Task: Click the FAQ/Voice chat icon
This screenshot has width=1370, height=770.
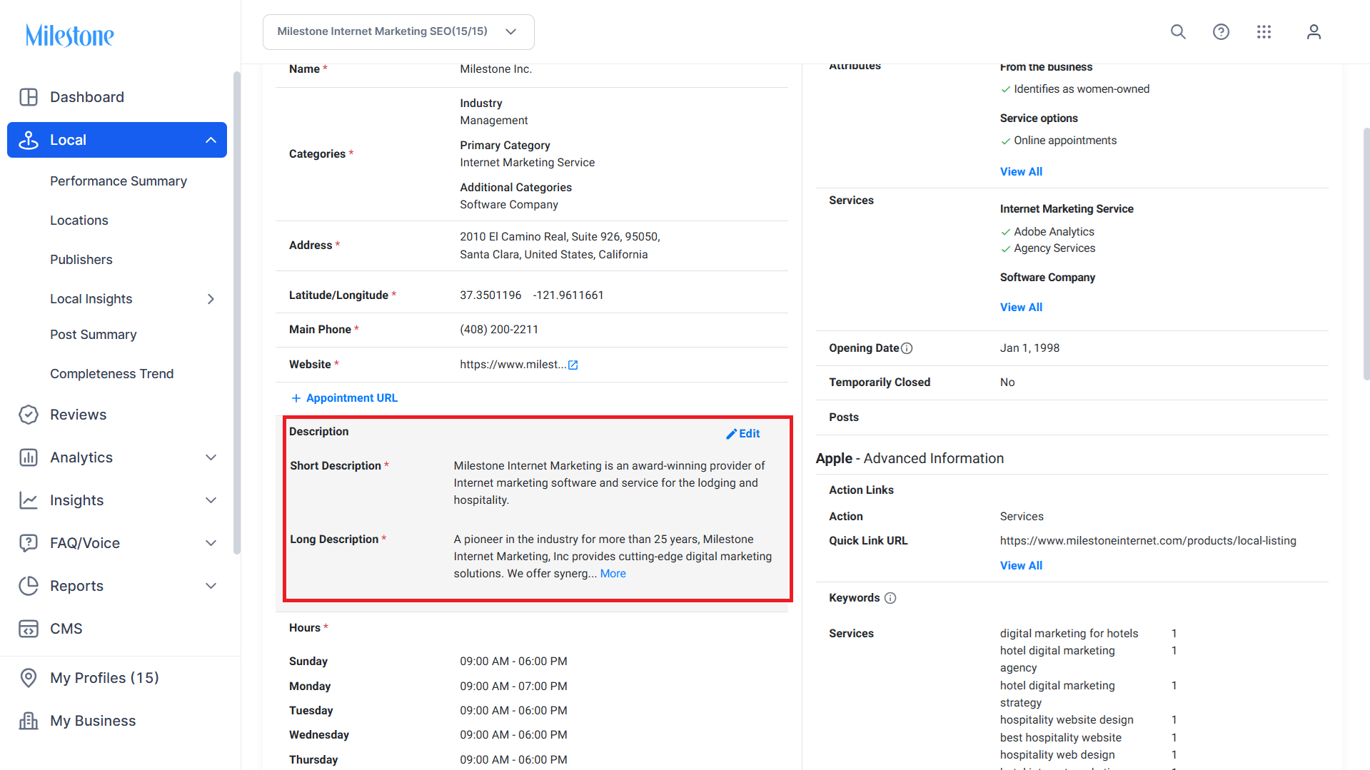Action: (29, 543)
